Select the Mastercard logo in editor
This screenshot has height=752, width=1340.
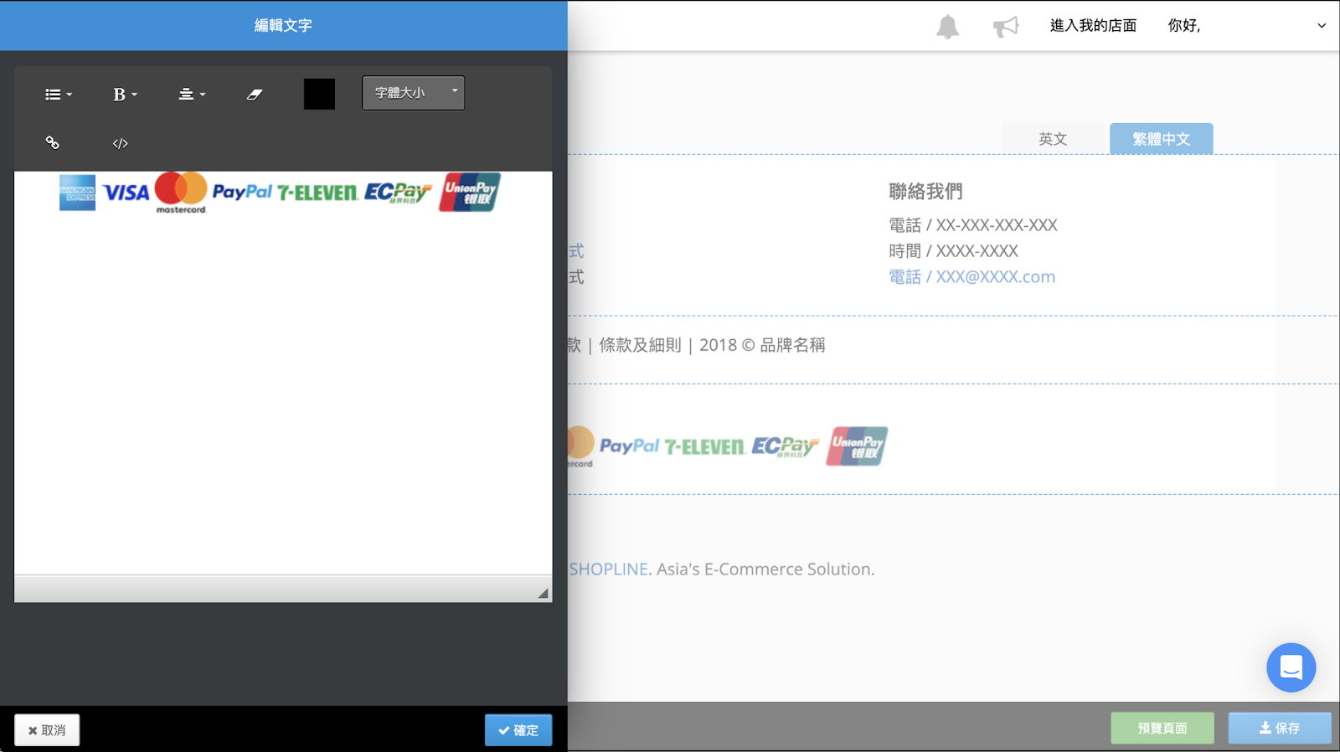[x=181, y=193]
